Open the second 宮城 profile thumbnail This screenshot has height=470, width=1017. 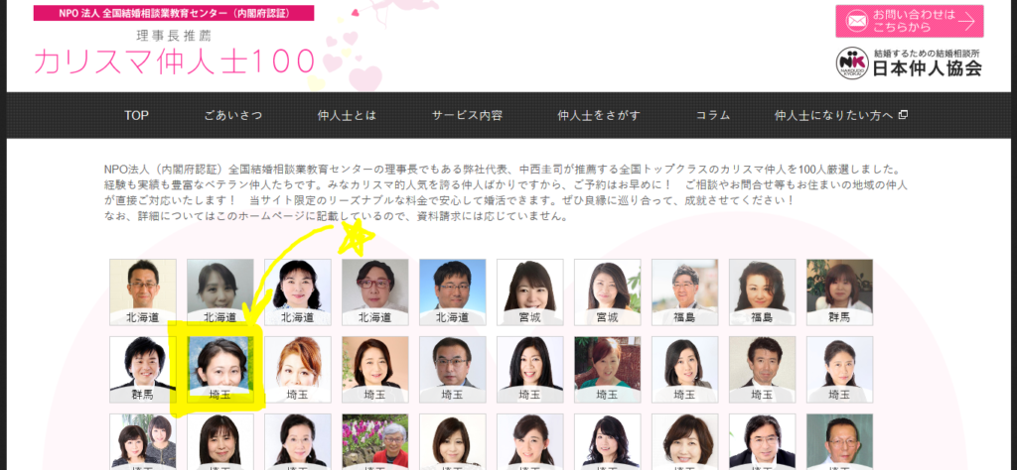[x=608, y=292]
